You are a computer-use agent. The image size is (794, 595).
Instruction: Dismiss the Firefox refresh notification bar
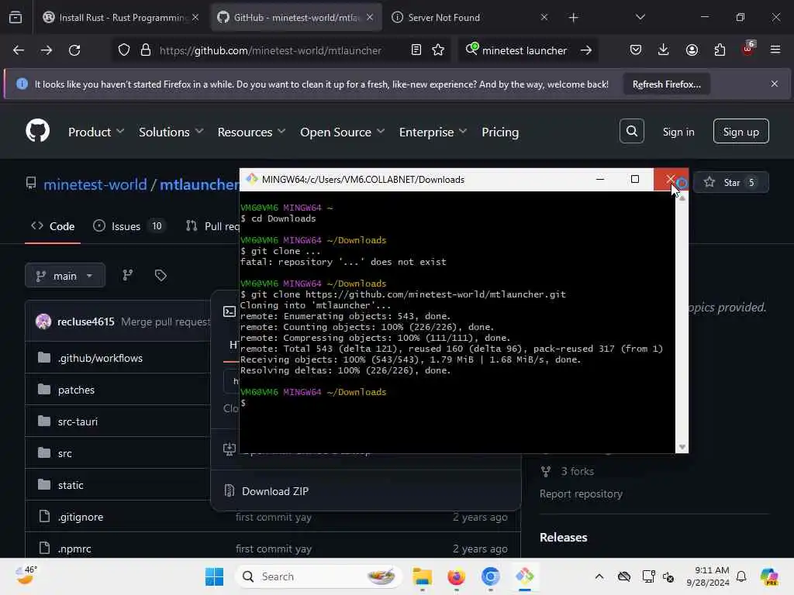pos(775,84)
